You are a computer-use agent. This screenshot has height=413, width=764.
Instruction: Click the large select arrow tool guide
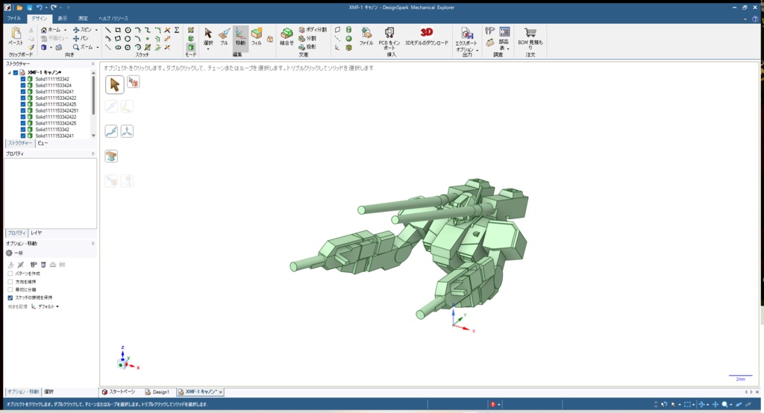click(114, 85)
